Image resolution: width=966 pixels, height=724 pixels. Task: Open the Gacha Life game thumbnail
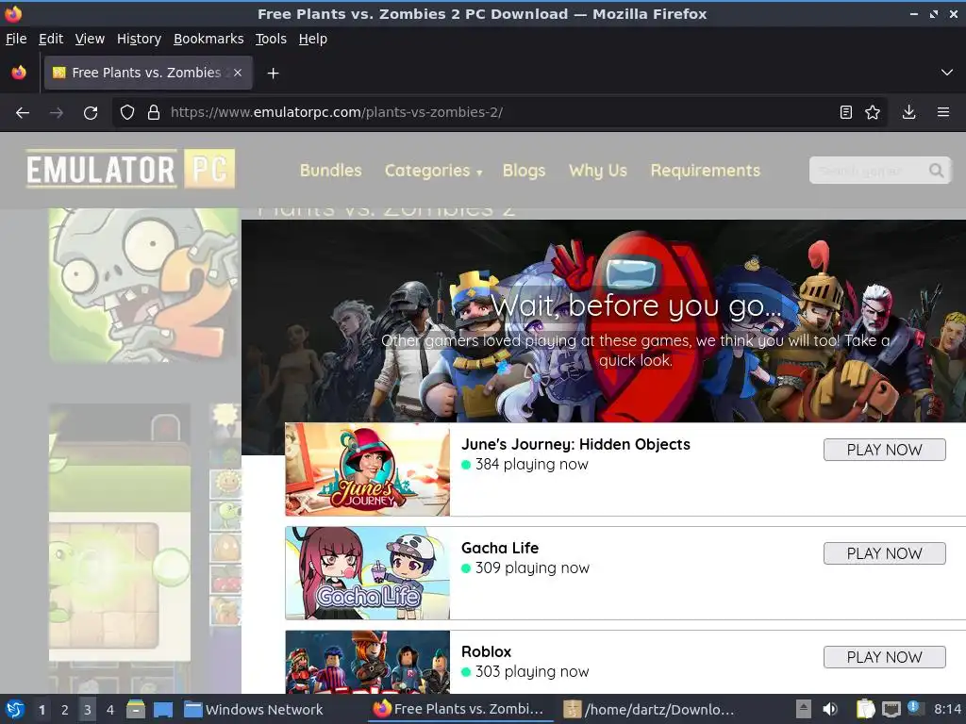(368, 572)
